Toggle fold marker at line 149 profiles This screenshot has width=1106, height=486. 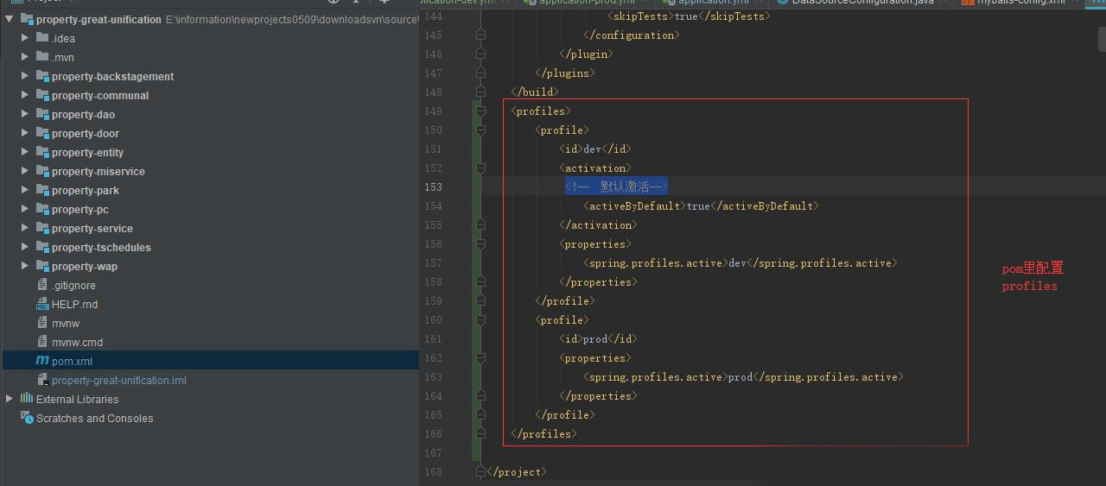click(480, 111)
